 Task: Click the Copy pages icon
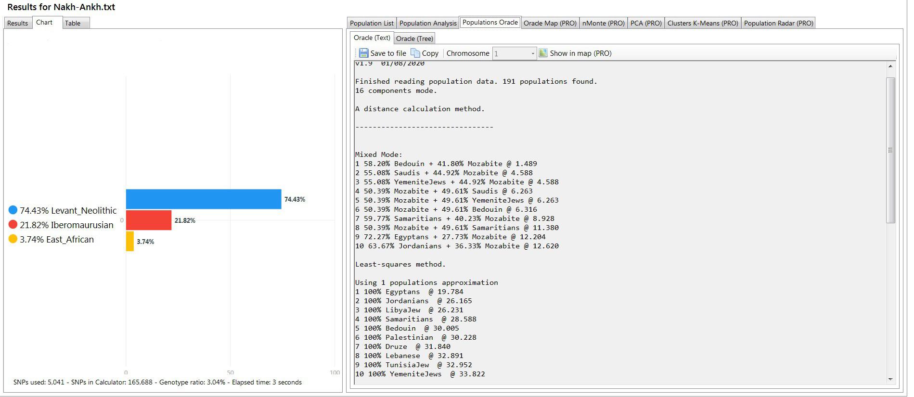[415, 53]
